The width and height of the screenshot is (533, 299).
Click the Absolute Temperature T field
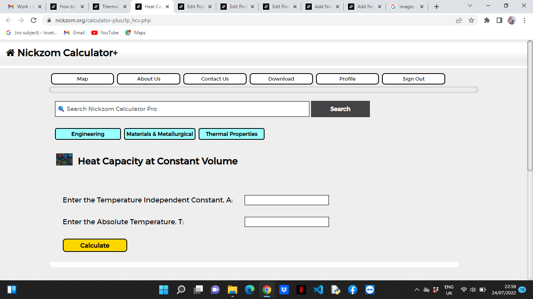point(287,222)
